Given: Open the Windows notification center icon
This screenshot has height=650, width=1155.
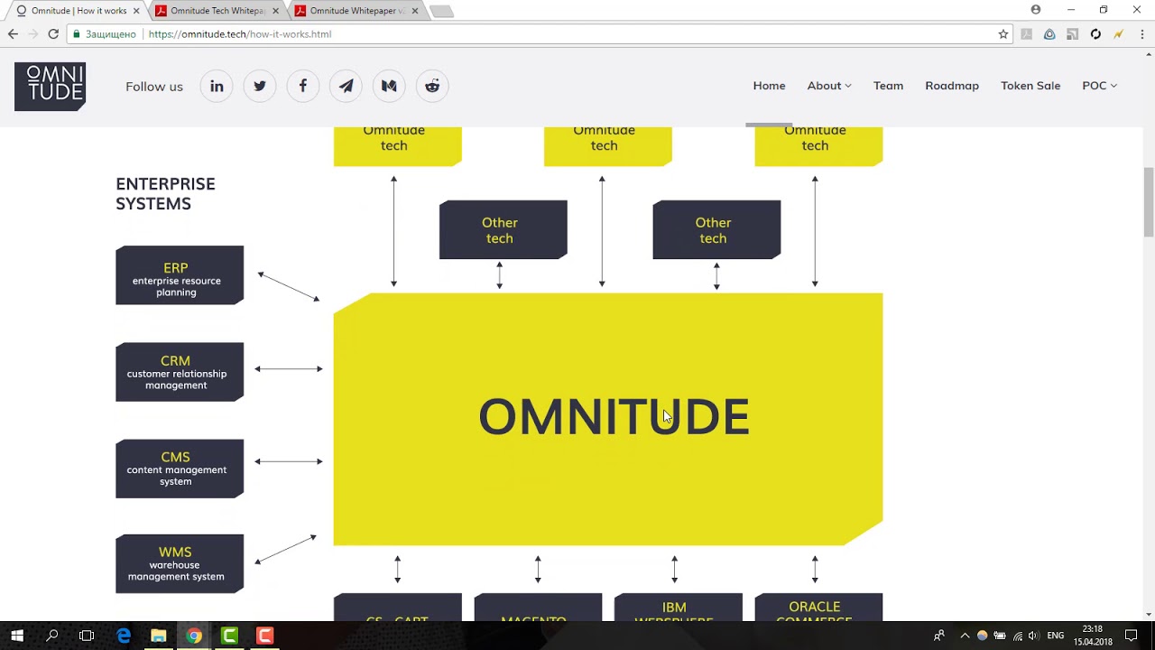Looking at the screenshot, I should point(1132,636).
